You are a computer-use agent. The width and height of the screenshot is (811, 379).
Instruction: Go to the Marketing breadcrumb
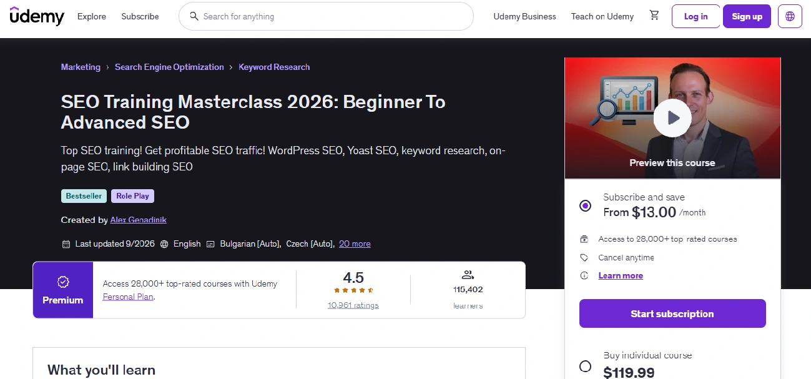pyautogui.click(x=81, y=67)
